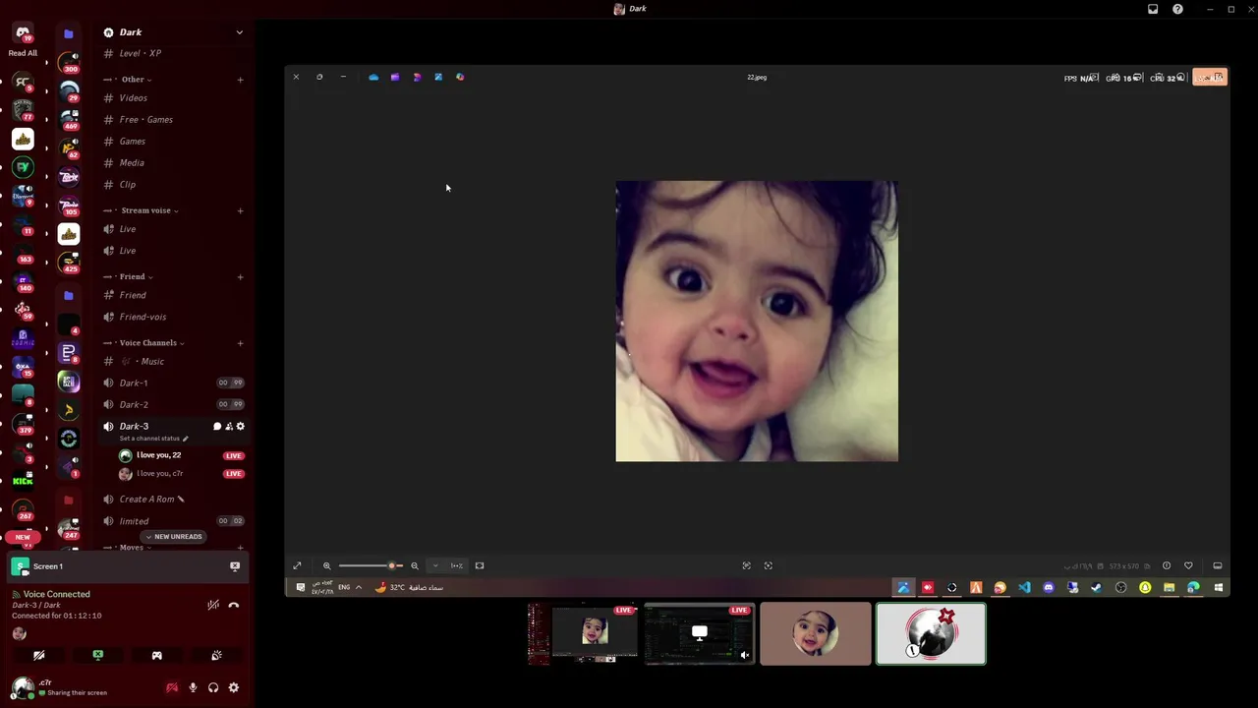This screenshot has height=708, width=1258.
Task: Toggle filmstrip icon in photo viewer
Action: [x=1217, y=565]
